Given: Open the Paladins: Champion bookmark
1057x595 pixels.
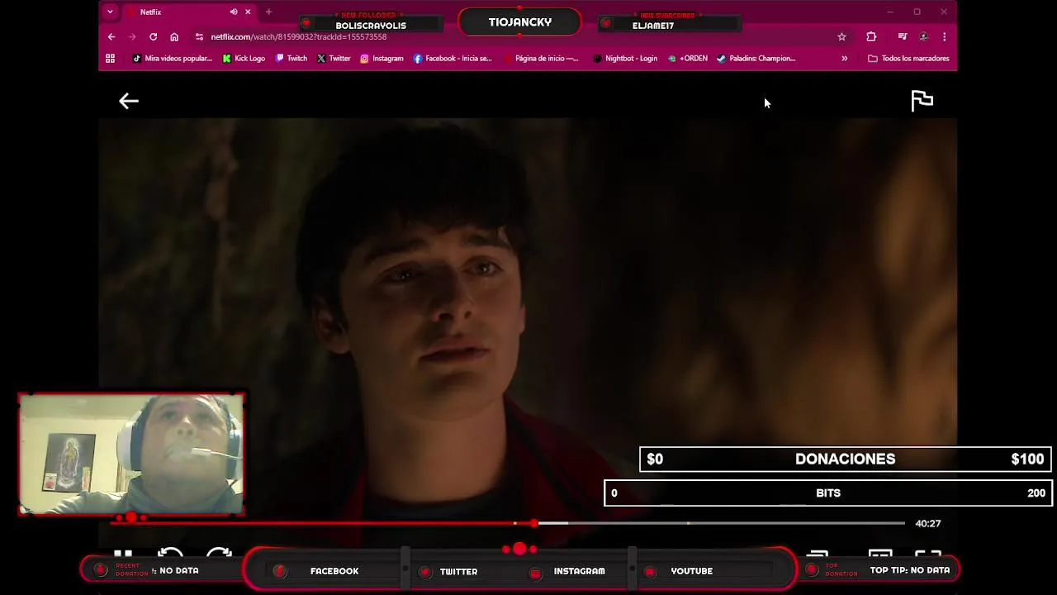Looking at the screenshot, I should (756, 58).
